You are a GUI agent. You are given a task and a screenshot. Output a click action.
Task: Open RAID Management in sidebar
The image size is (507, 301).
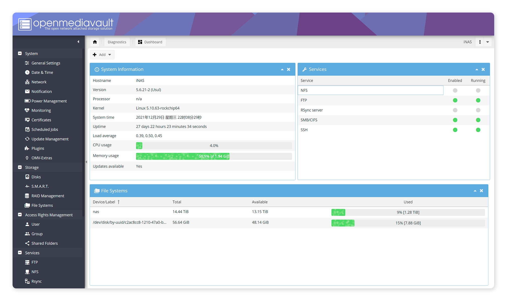click(x=48, y=196)
